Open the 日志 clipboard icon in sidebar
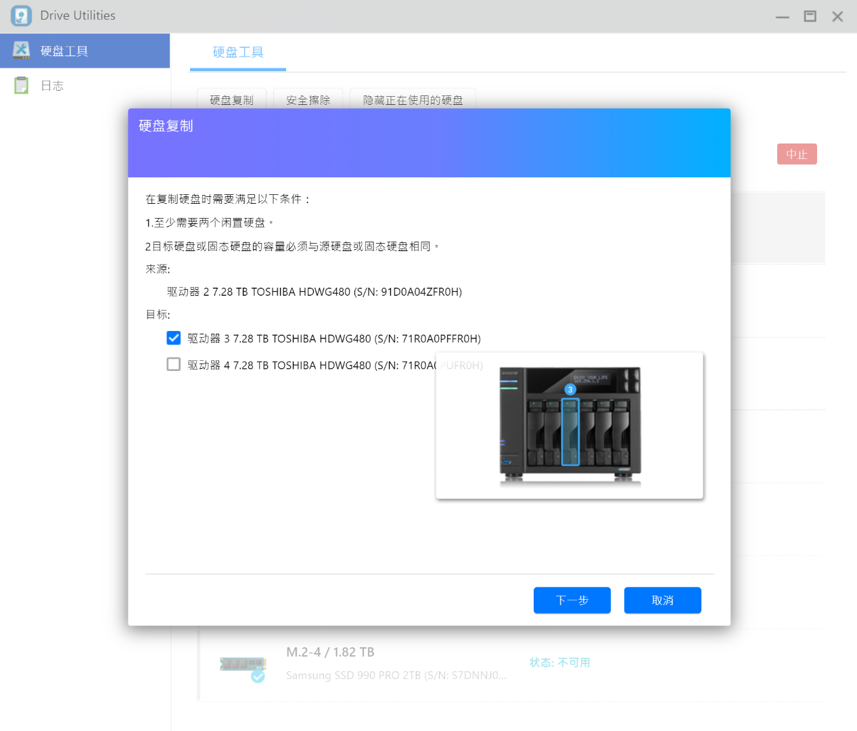 pyautogui.click(x=22, y=85)
